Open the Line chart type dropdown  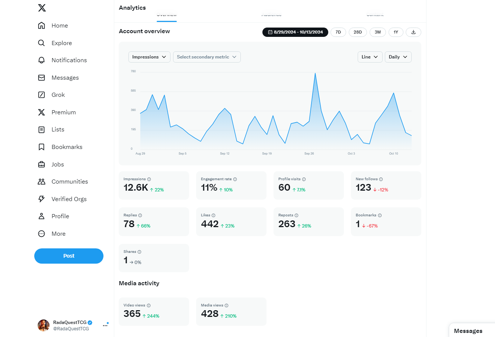click(370, 57)
